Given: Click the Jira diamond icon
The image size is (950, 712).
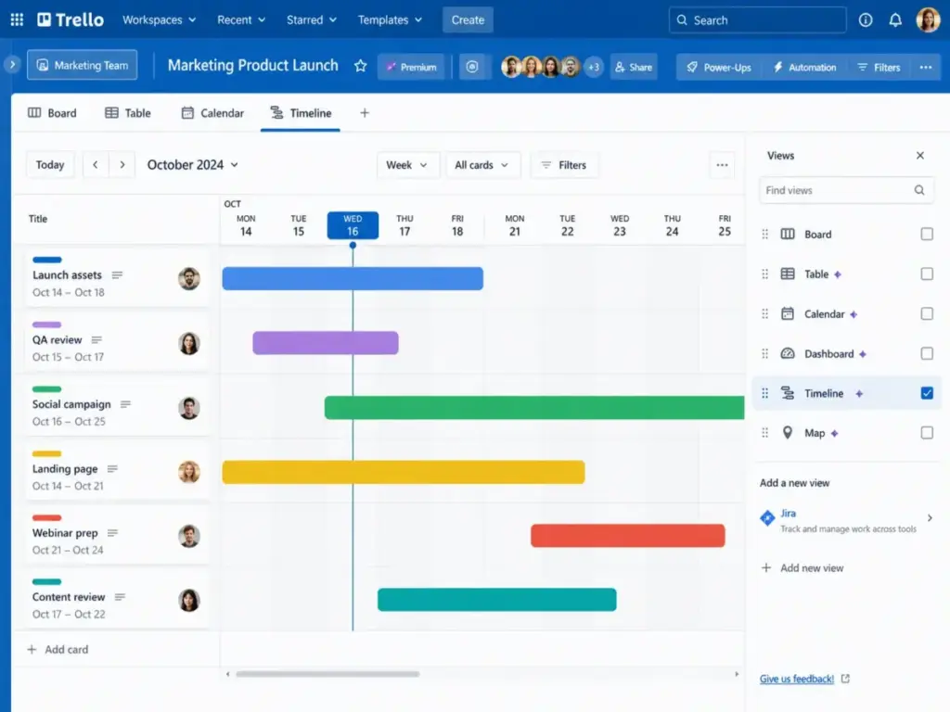Looking at the screenshot, I should coord(767,518).
